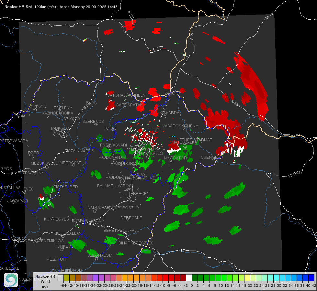Image resolution: width=317 pixels, height=291 pixels.
Task: Click the 'A42/E 60' road label
Action: click(97, 225)
